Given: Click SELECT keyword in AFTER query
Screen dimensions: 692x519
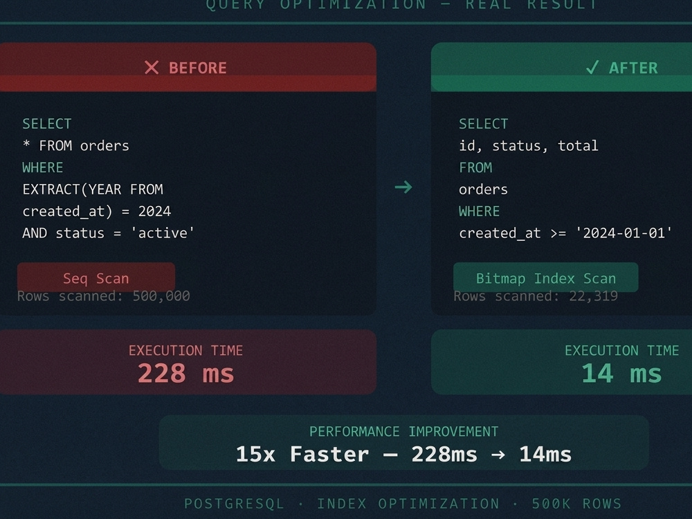Looking at the screenshot, I should coord(483,124).
